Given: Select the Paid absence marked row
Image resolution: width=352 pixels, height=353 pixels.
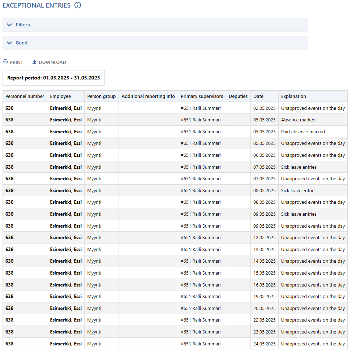Looking at the screenshot, I should 175,132.
